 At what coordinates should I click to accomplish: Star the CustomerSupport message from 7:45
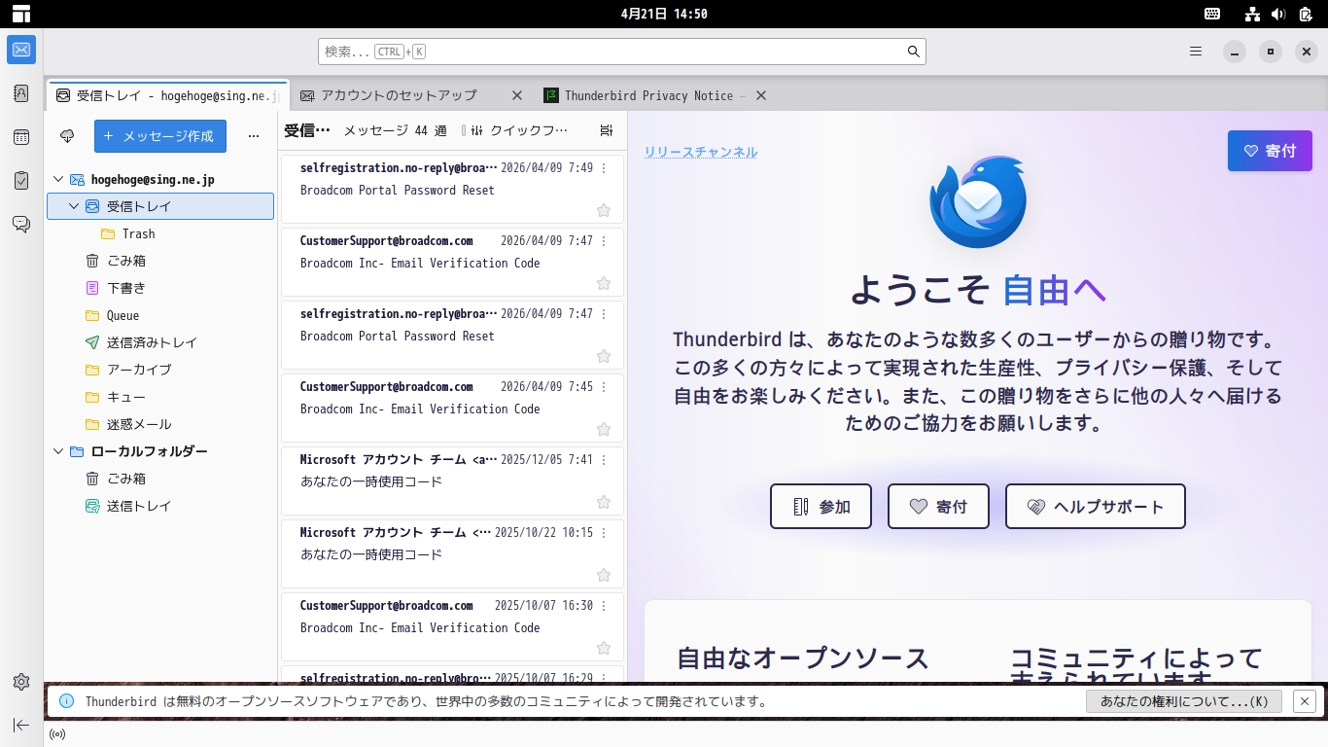[604, 429]
